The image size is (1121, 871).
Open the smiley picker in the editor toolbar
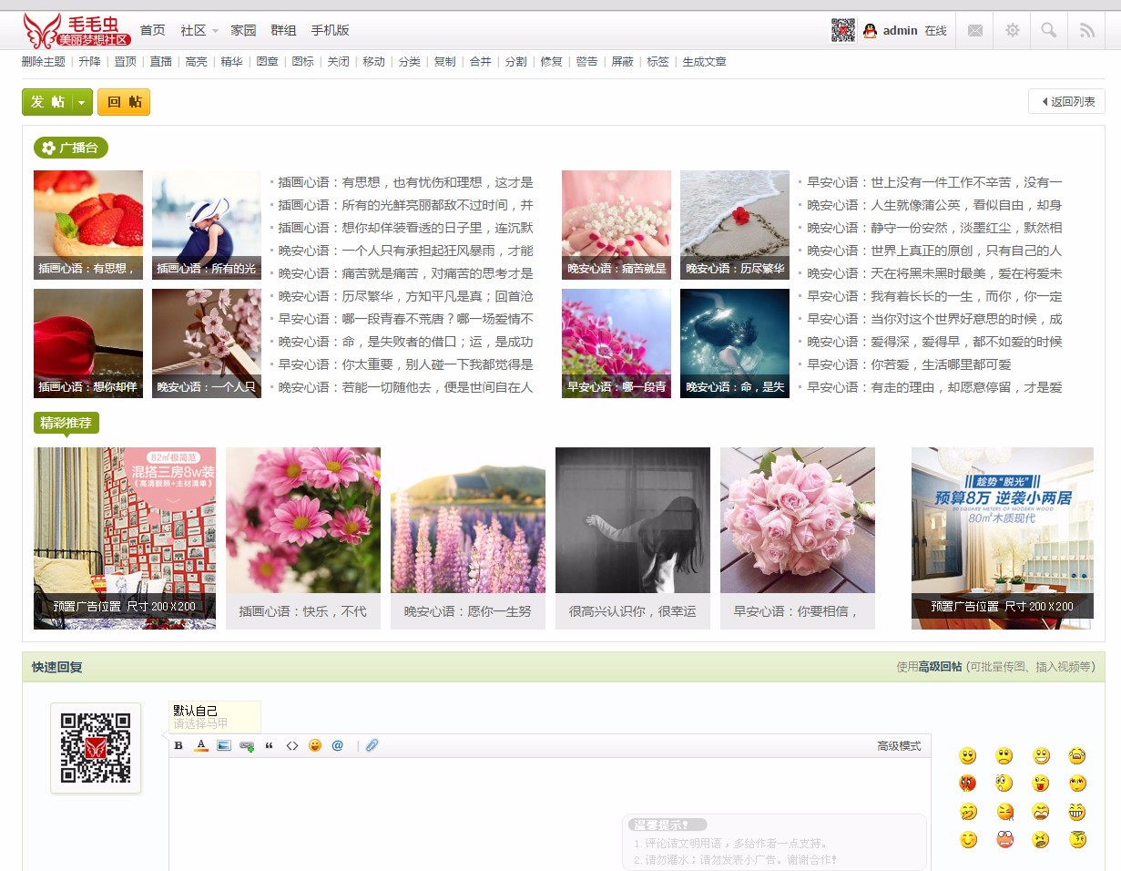click(315, 745)
